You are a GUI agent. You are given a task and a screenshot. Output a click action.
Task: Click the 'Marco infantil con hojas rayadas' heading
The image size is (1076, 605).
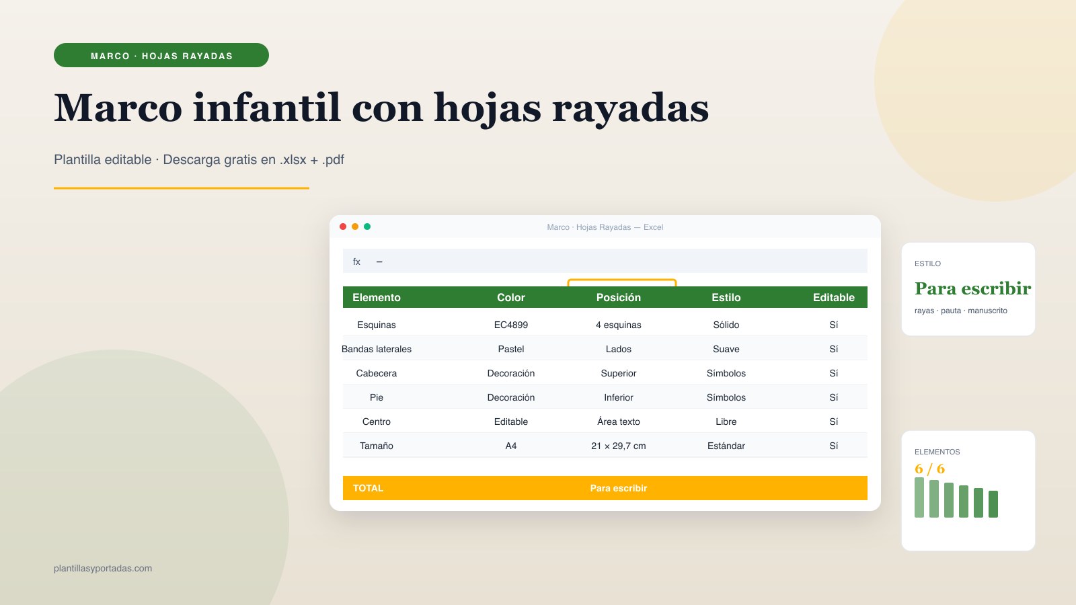click(x=381, y=108)
